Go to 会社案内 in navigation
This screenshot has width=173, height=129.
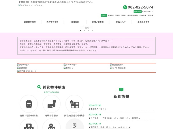(75, 22)
